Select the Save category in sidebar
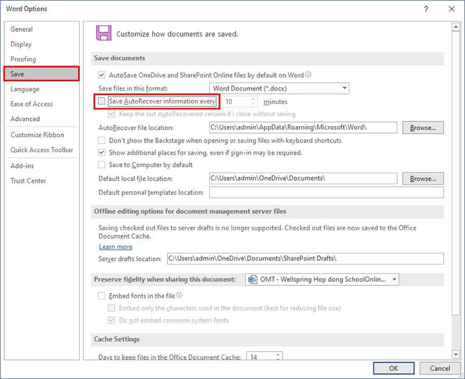This screenshot has width=465, height=379. click(x=41, y=74)
